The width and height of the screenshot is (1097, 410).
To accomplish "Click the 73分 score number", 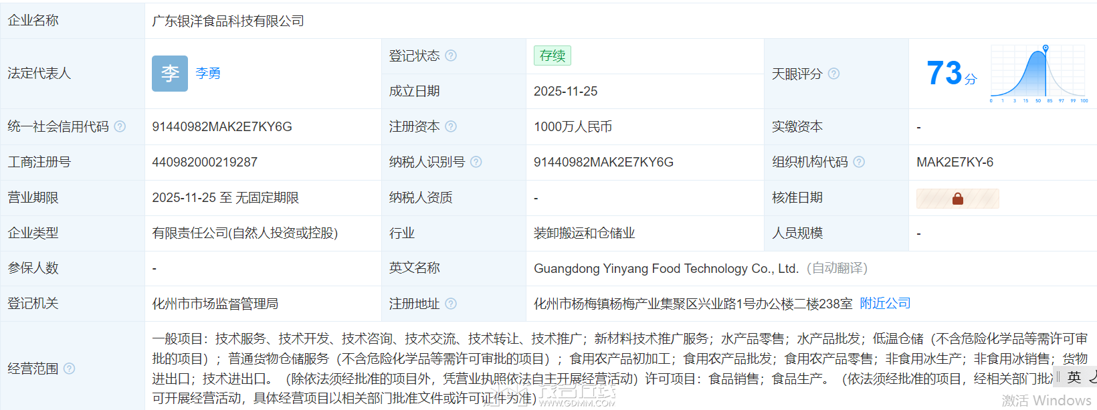I will (x=944, y=74).
